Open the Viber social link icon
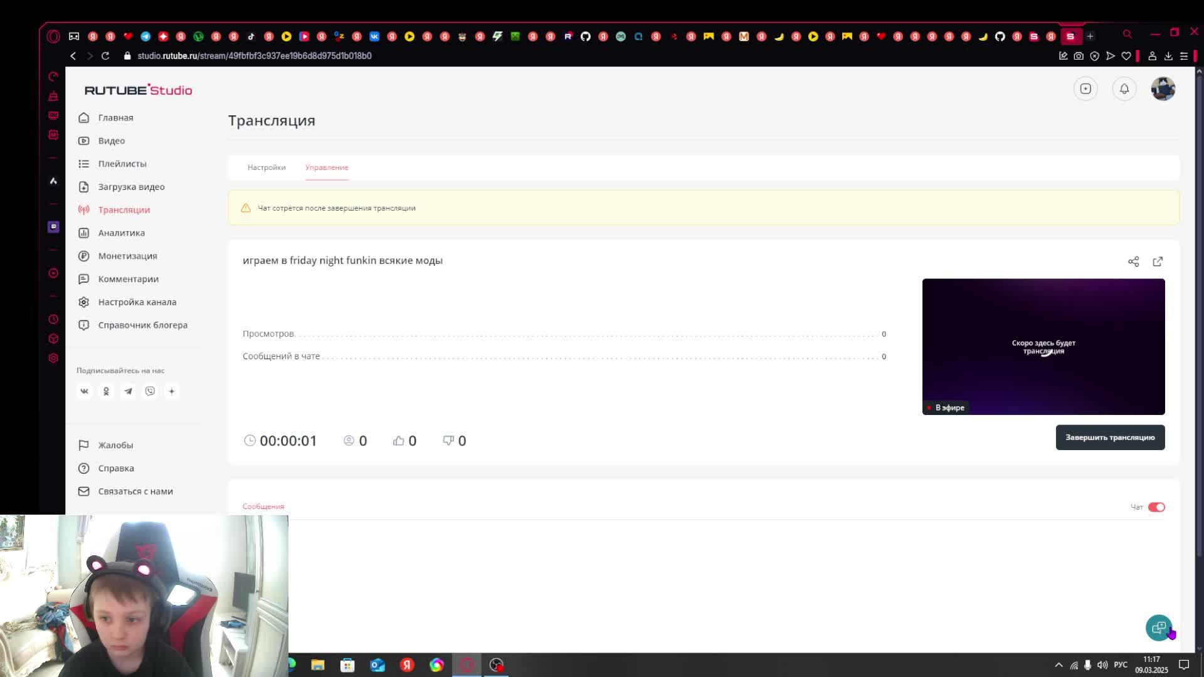Screen dimensions: 1204x677 point(150,391)
